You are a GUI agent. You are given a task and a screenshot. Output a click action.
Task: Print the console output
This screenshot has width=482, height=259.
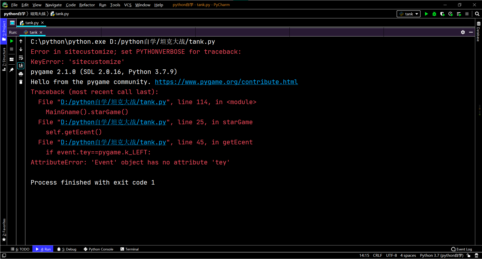(21, 74)
